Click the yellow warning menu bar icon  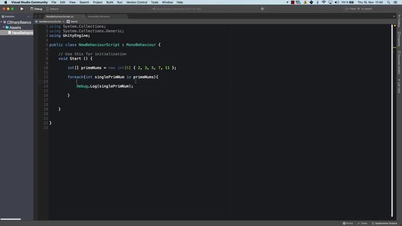[x=305, y=3]
